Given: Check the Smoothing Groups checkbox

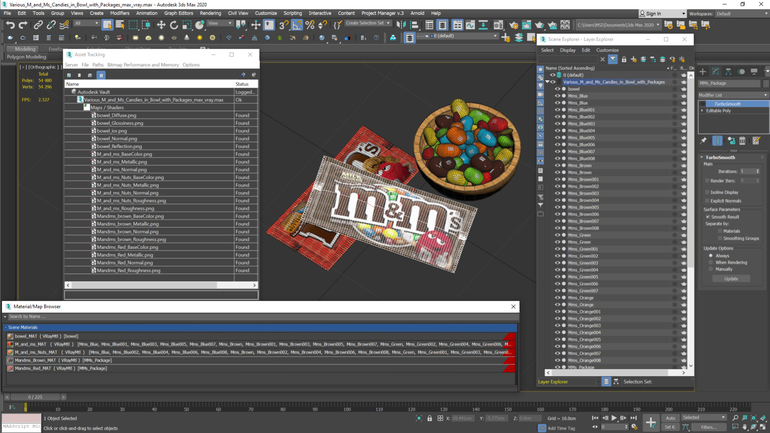Looking at the screenshot, I should (x=720, y=238).
